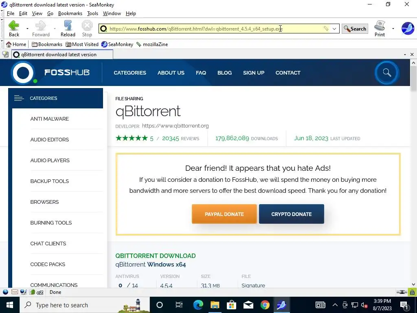Open the Bookmarks menu
Image resolution: width=417 pixels, height=313 pixels.
[70, 13]
